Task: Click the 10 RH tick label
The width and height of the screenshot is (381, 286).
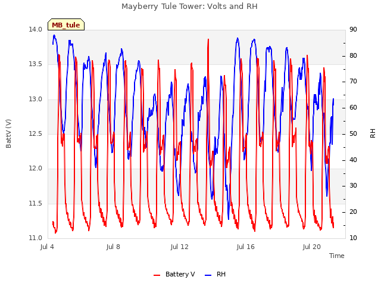Action: click(x=353, y=238)
